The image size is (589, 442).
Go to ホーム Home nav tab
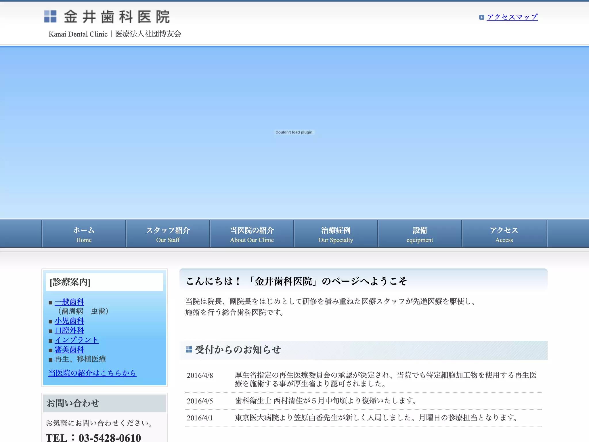84,234
